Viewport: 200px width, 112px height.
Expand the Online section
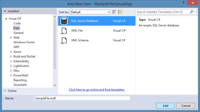5,91
